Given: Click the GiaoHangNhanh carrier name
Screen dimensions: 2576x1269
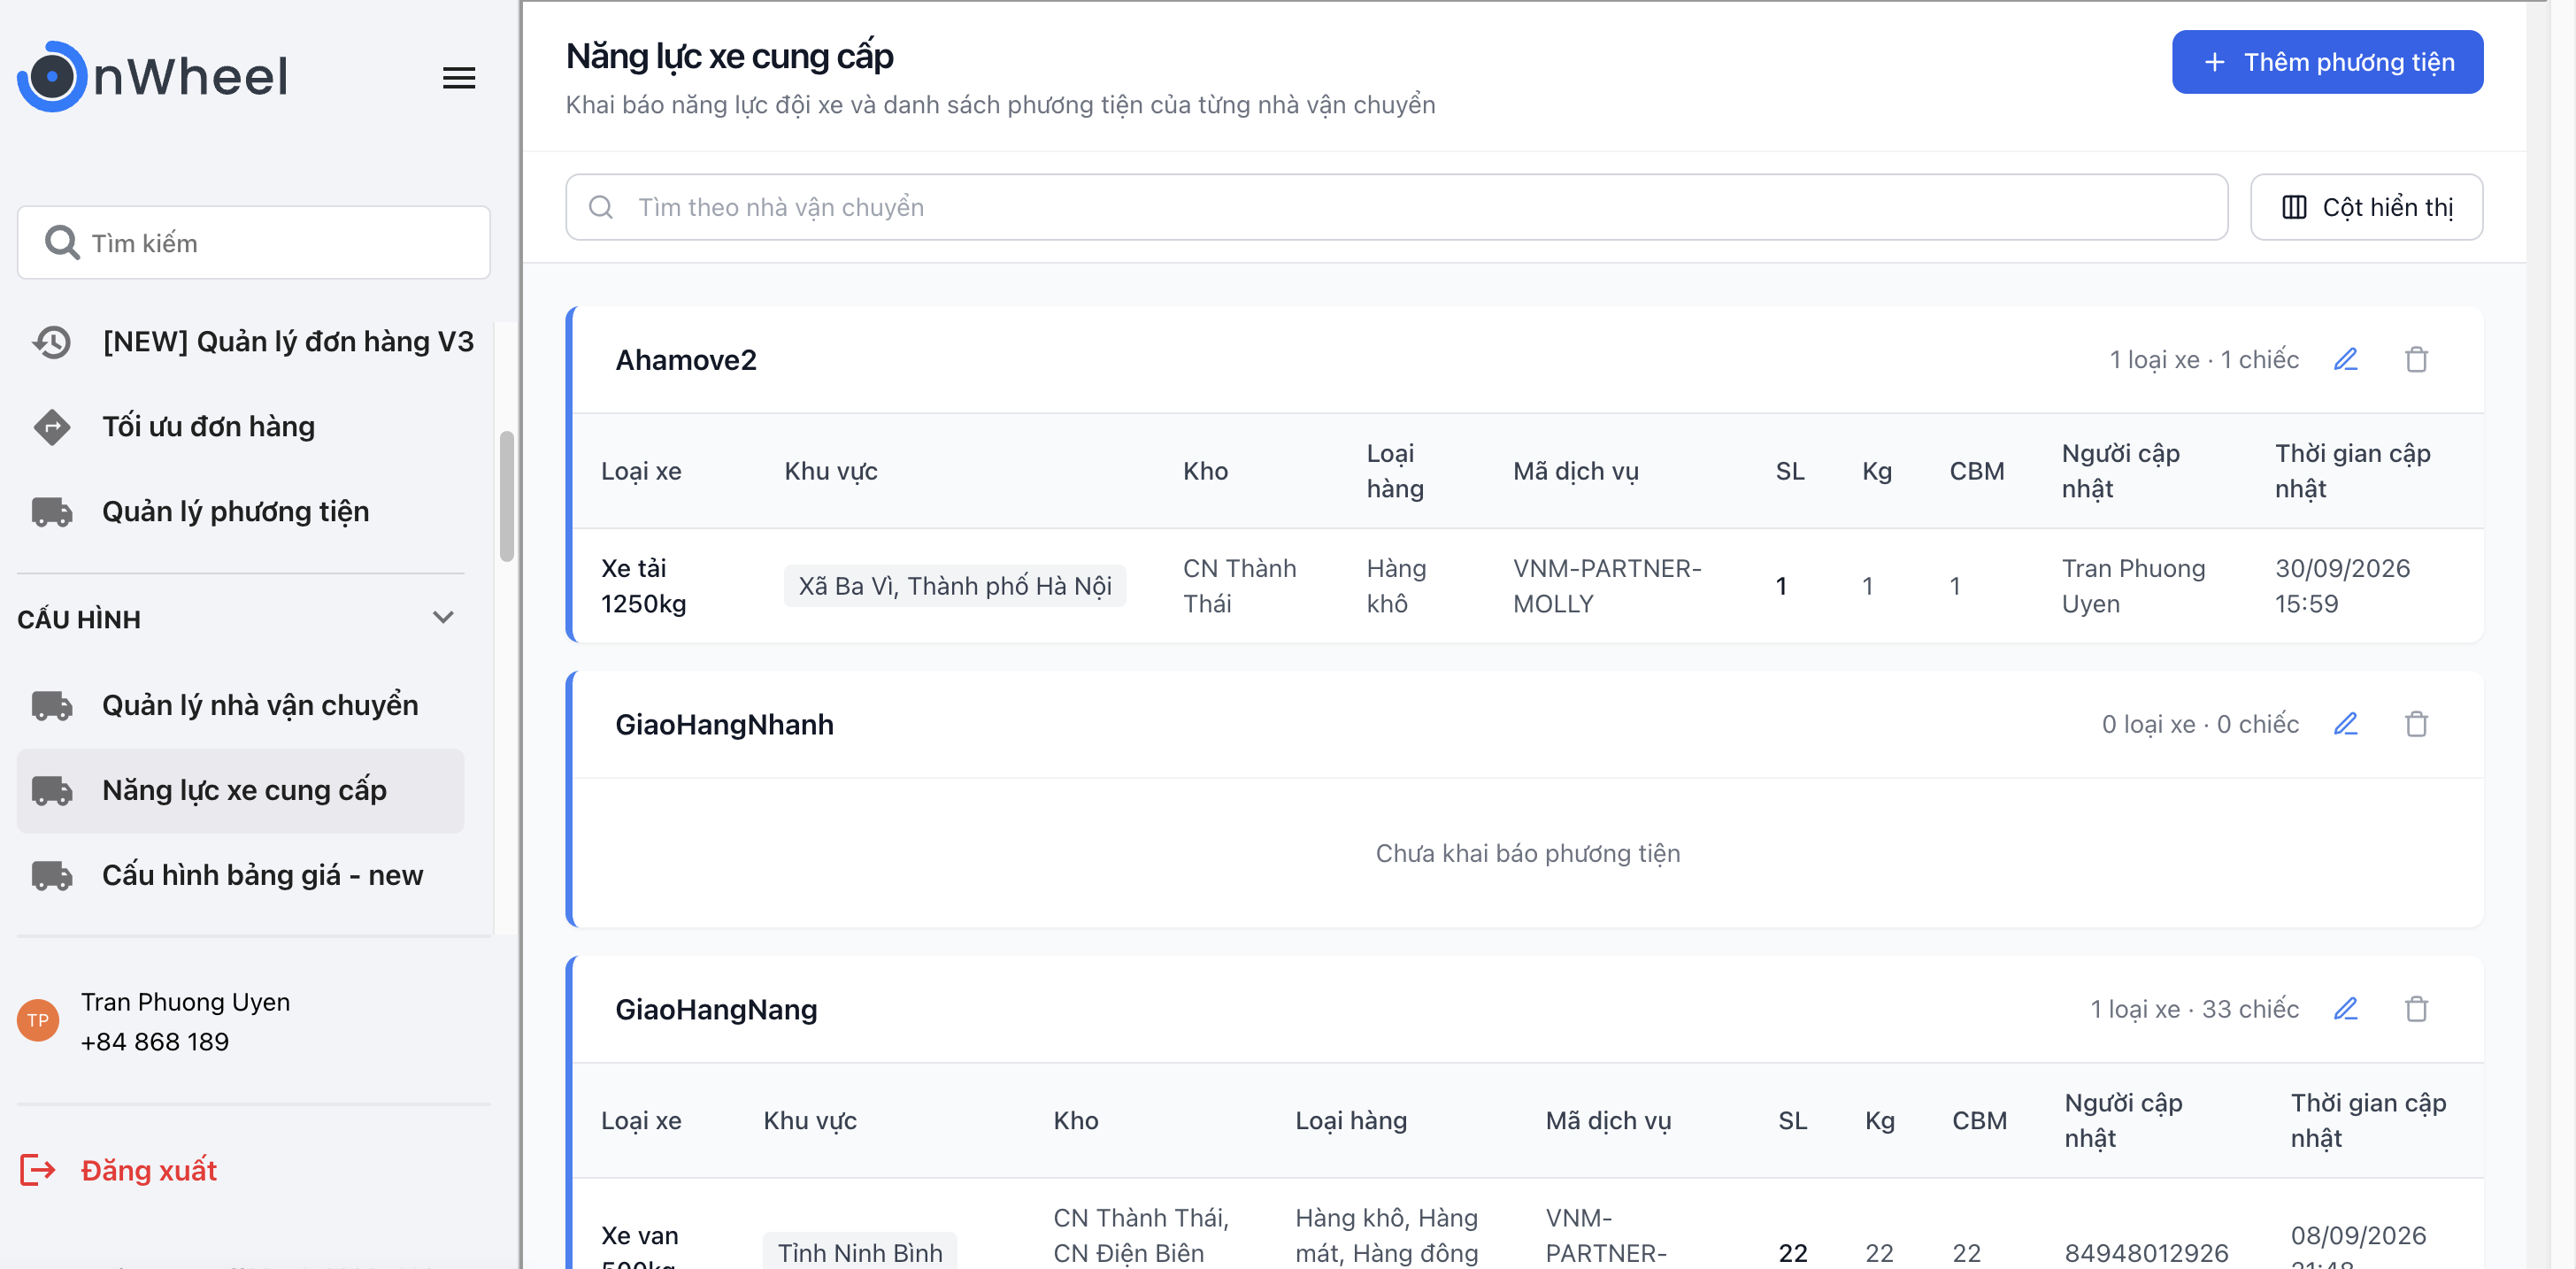Looking at the screenshot, I should (724, 725).
